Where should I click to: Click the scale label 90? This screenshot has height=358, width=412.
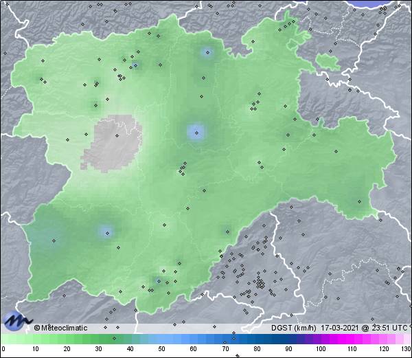pos(288,349)
